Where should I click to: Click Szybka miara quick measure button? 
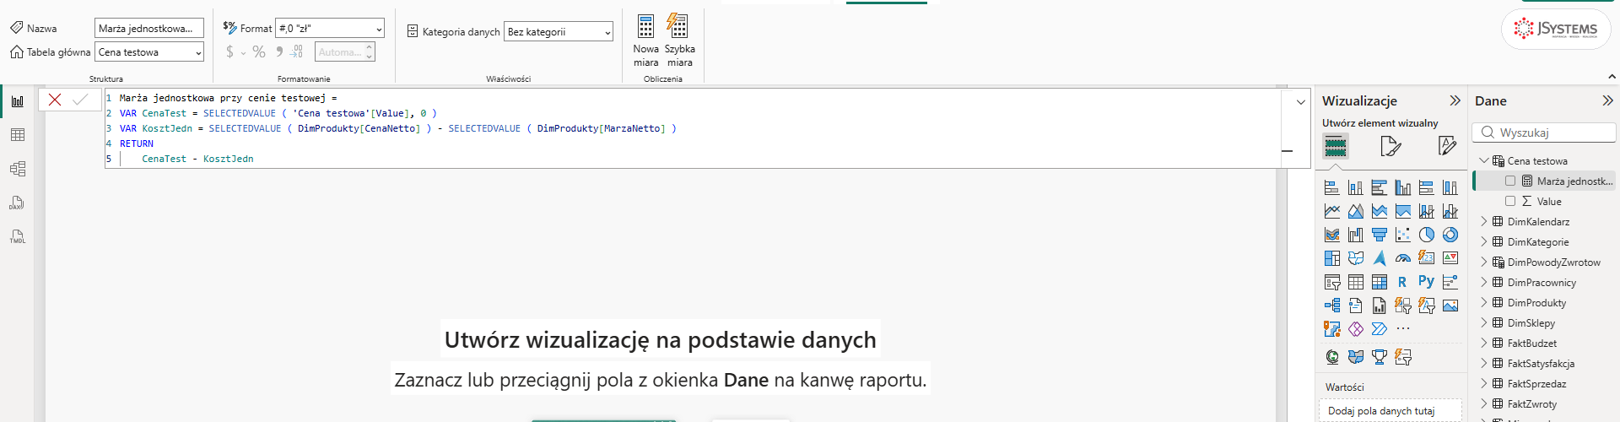pyautogui.click(x=679, y=40)
